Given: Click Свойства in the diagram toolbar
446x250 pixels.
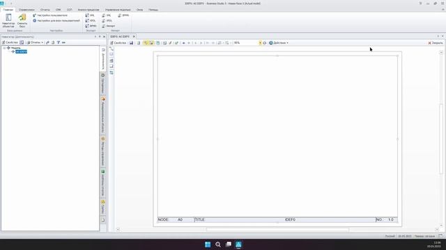Looking at the screenshot, I should 118,43.
